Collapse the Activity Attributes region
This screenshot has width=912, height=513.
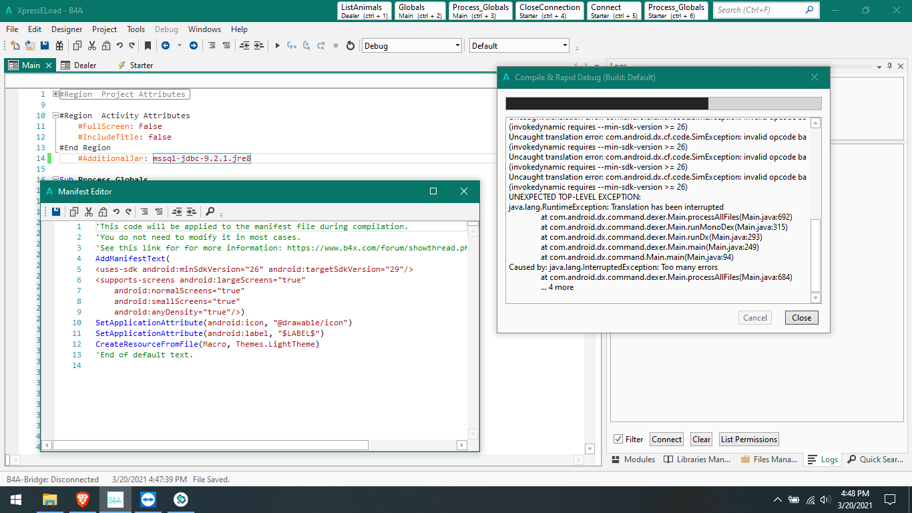click(56, 116)
